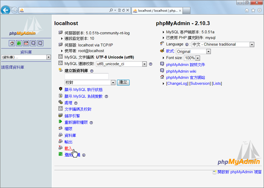Open the last documentation icon in sidebar toolbar
Screen dimensions: 264x188
point(40,43)
